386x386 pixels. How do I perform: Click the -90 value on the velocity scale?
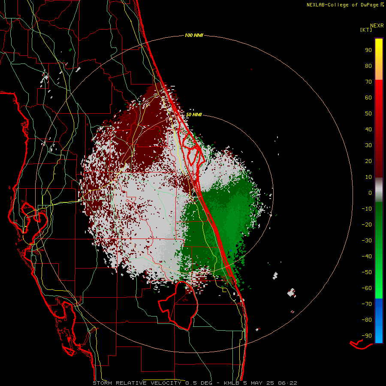[367, 336]
